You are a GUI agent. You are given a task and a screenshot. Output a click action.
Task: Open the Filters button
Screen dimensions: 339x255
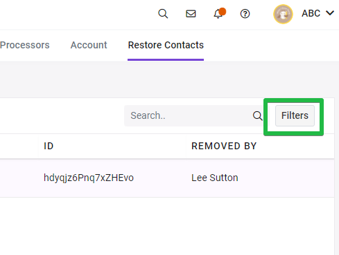click(295, 115)
